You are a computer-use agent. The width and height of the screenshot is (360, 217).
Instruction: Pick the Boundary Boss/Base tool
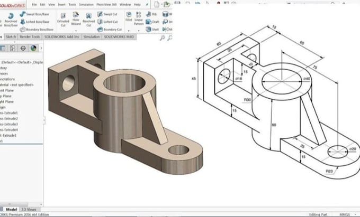pos(37,29)
